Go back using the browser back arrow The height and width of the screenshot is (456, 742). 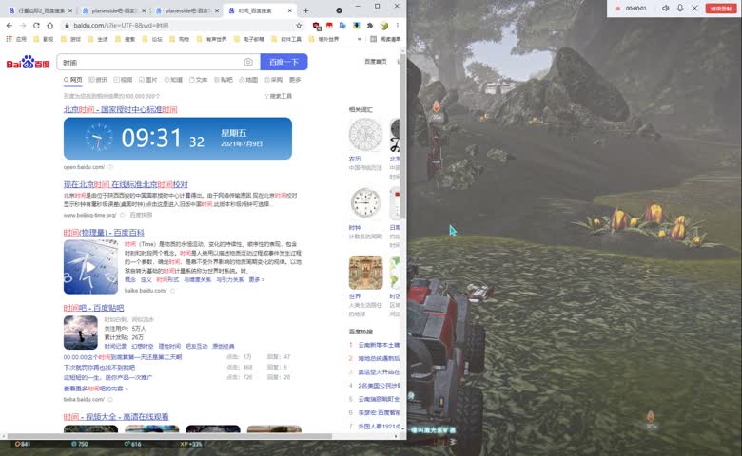tap(9, 25)
